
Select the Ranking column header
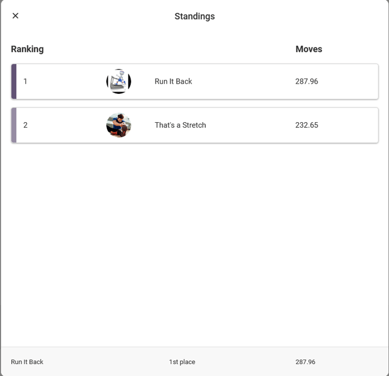click(x=27, y=49)
